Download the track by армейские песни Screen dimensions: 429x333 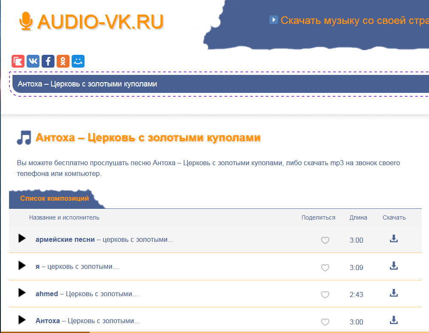click(393, 239)
